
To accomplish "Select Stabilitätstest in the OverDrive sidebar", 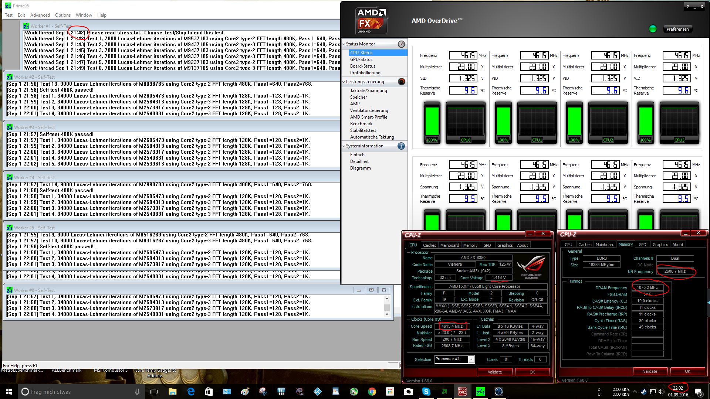I will tap(363, 130).
